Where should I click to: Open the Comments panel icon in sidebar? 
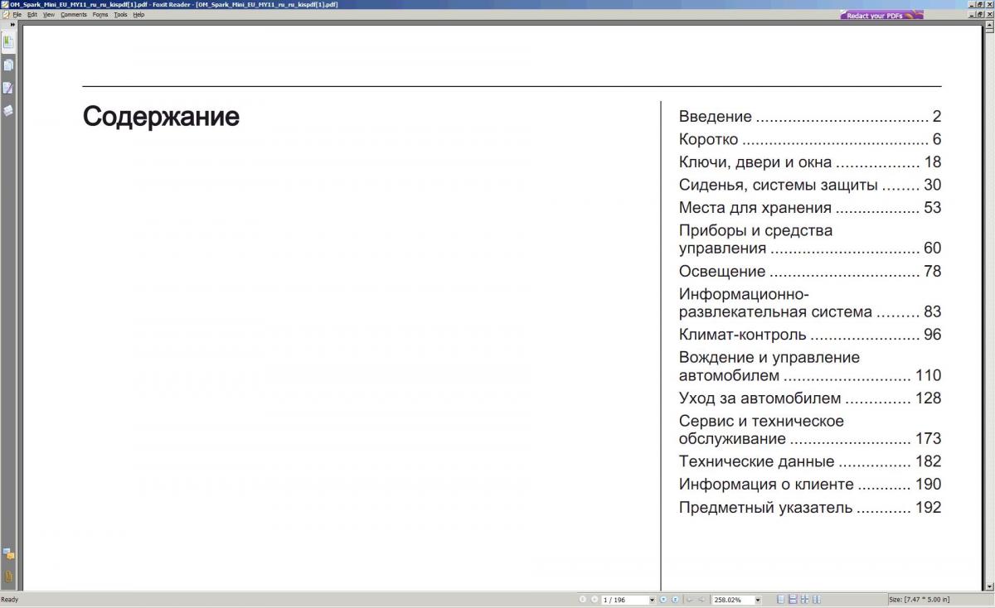[x=8, y=553]
